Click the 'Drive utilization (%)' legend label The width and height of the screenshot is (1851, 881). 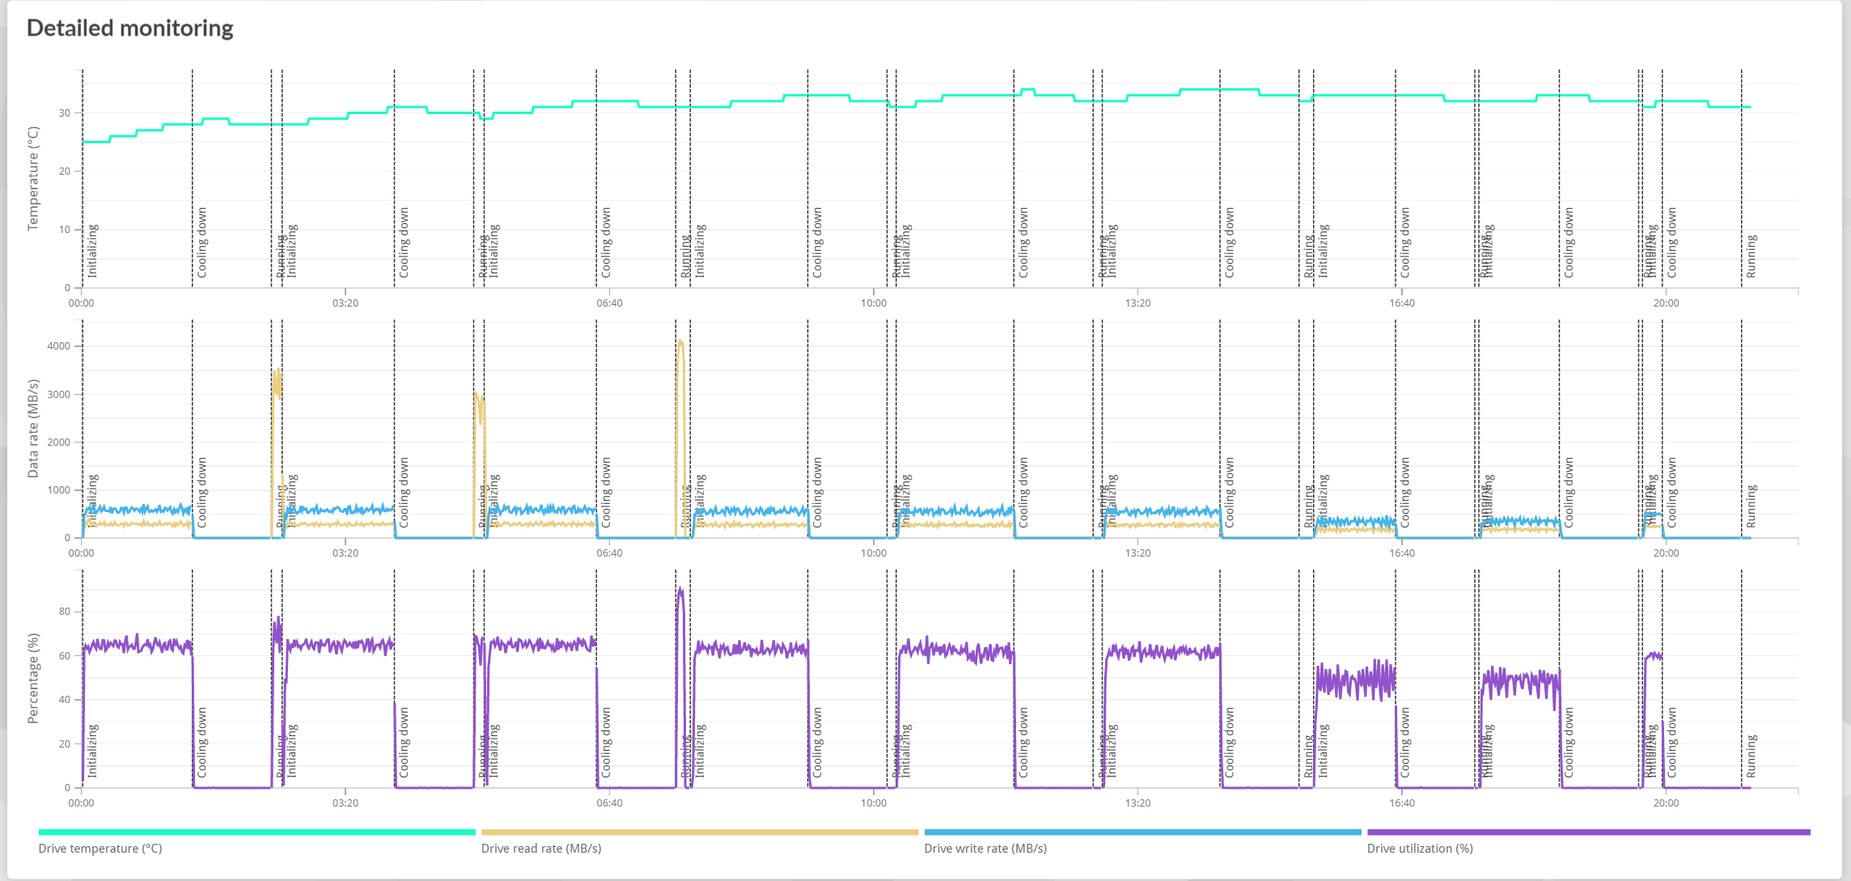point(1420,849)
